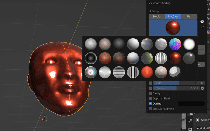Switch lighting mode to Flat
Screen dimensions: 210x131
189,16
